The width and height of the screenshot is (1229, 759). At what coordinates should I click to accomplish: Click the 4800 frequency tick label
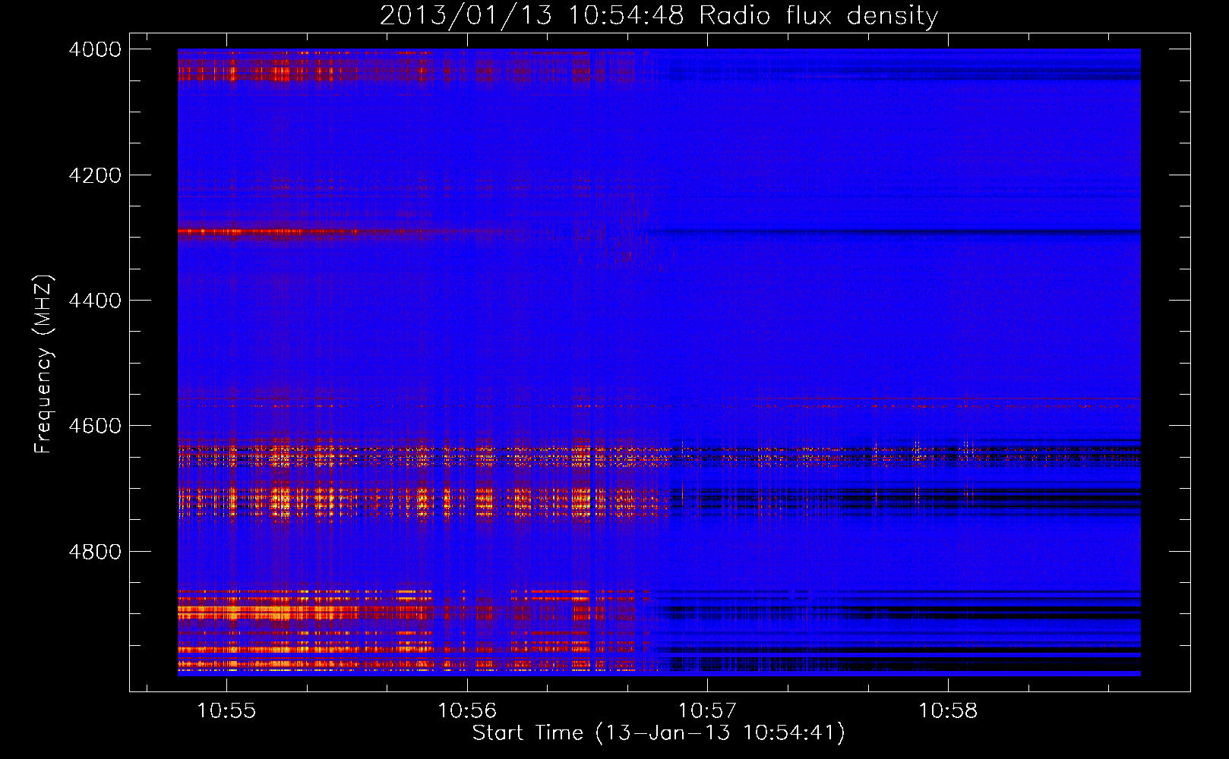[95, 552]
